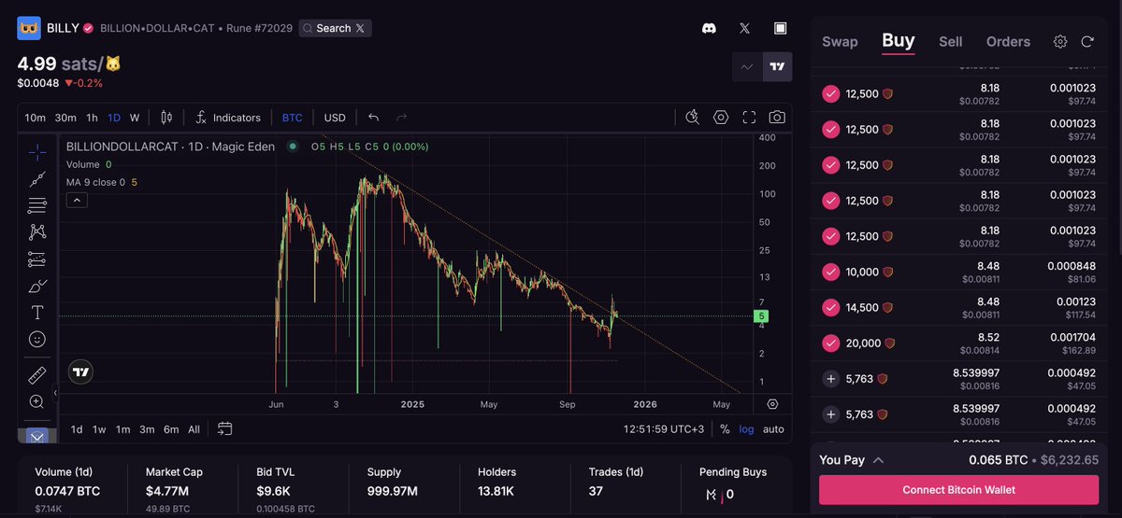
Task: Select the forecasting and measurement tool
Action: pos(37,259)
